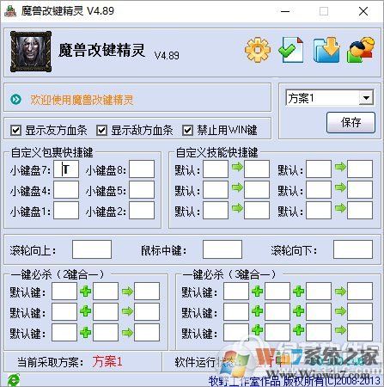The image size is (384, 387).
Task: Click the document with green checkmark icon
Action: point(290,50)
